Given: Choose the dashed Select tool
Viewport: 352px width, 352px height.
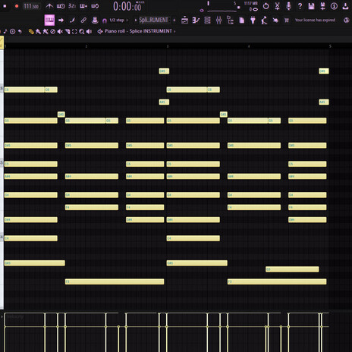Looking at the screenshot, I should [x=74, y=31].
